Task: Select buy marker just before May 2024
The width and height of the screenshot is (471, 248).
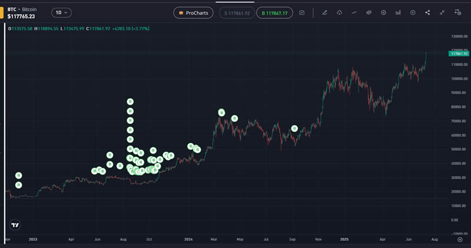Action: pos(234,118)
